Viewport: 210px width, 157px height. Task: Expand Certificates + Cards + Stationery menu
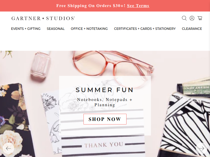(x=145, y=29)
